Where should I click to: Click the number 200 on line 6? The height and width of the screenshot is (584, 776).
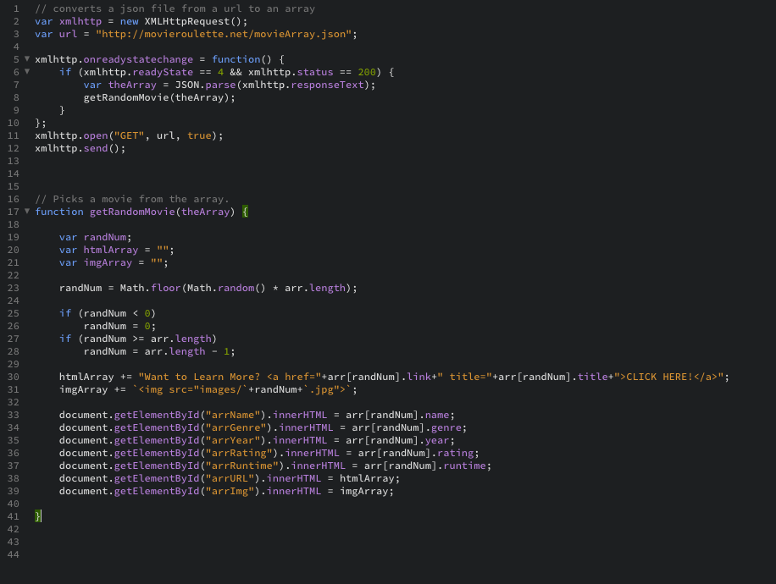click(x=367, y=72)
